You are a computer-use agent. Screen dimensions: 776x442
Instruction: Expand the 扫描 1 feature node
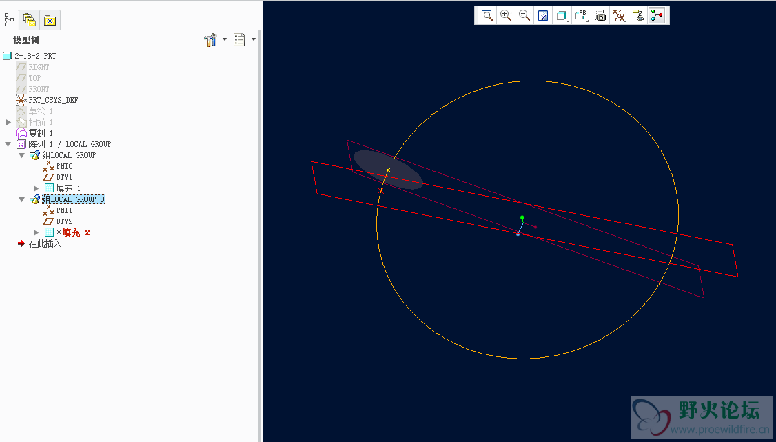(x=8, y=122)
